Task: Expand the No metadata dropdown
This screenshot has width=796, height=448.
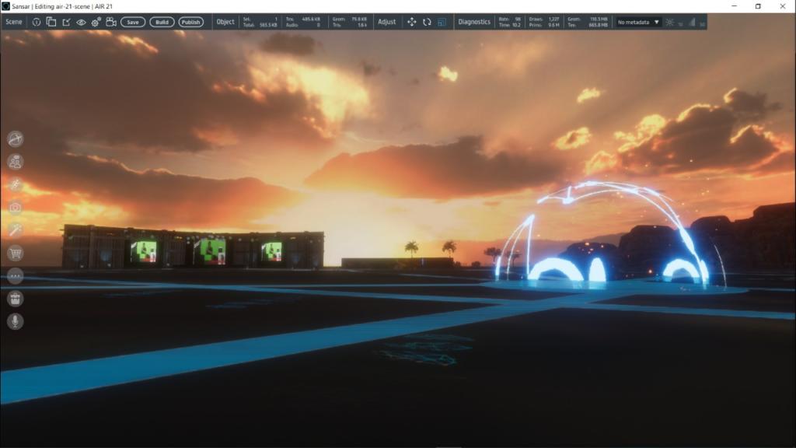Action: click(x=638, y=22)
